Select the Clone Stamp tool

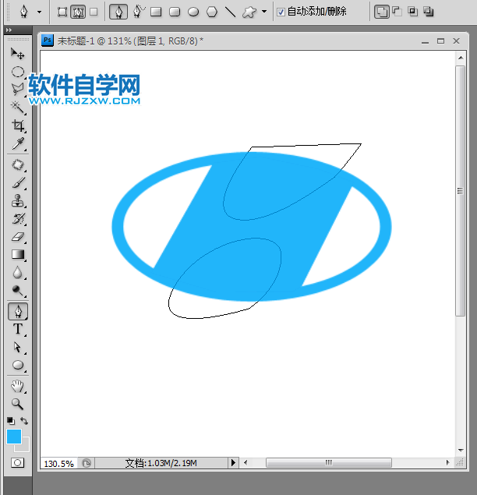[x=18, y=201]
